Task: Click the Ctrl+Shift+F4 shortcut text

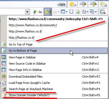Action: coord(91,89)
